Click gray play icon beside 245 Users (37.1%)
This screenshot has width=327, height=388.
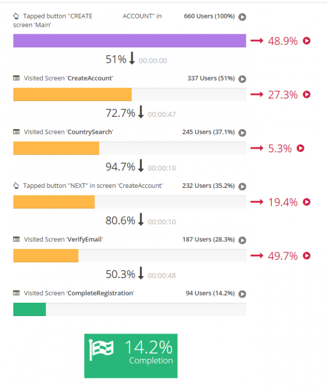coord(243,133)
